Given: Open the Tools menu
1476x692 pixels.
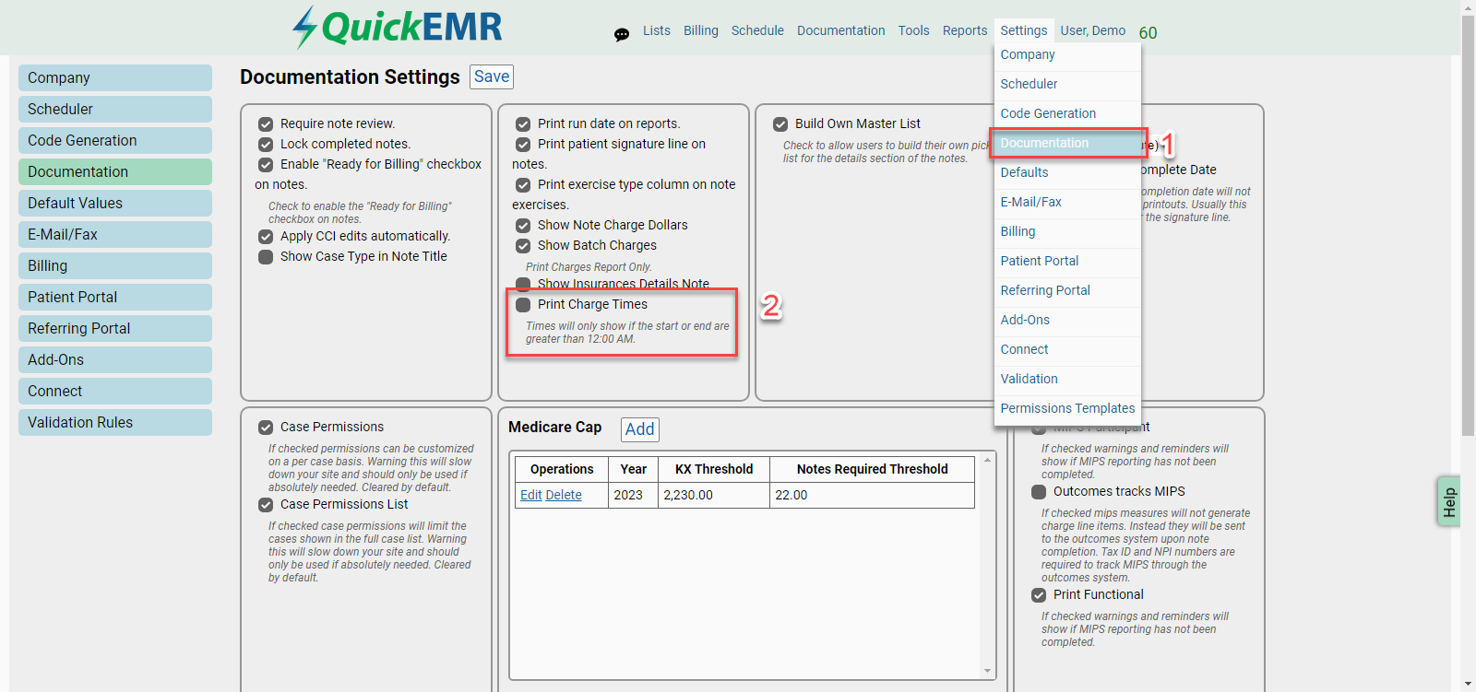Looking at the screenshot, I should point(914,30).
